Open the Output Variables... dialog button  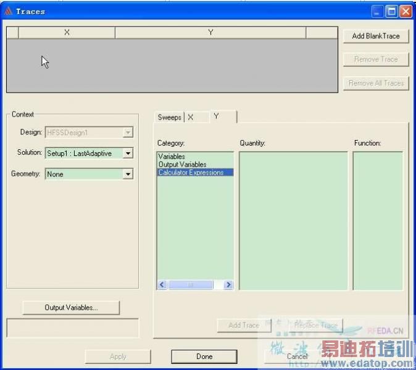[x=71, y=308]
